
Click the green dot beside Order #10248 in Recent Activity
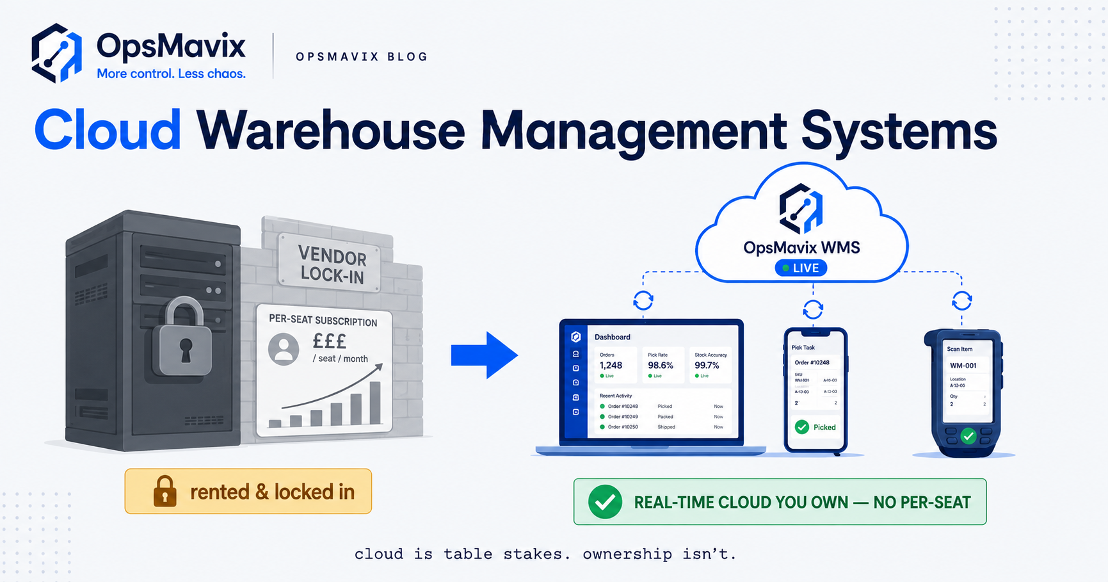coord(602,407)
